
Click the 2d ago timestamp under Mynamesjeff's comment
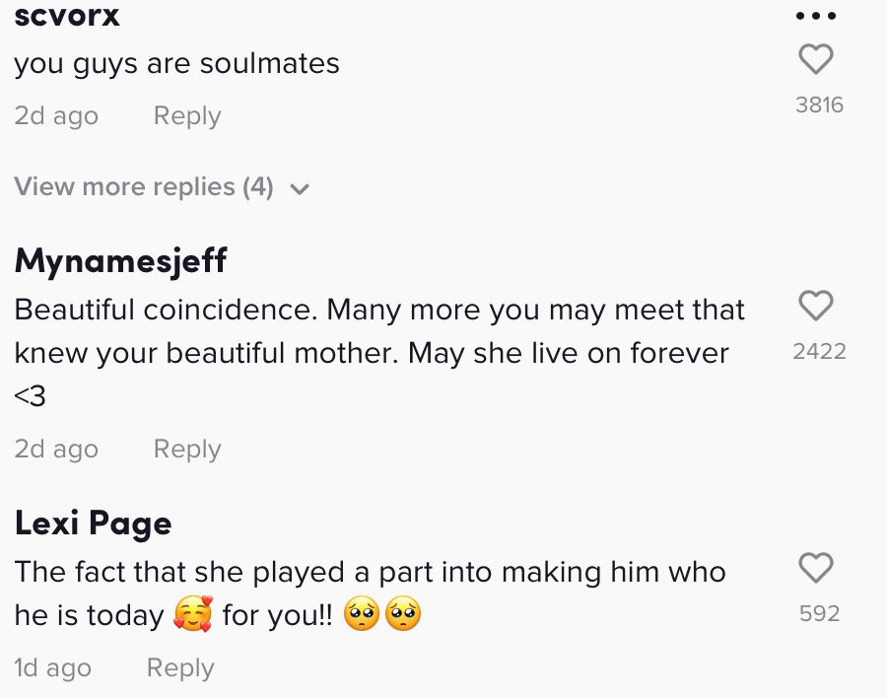(x=56, y=450)
